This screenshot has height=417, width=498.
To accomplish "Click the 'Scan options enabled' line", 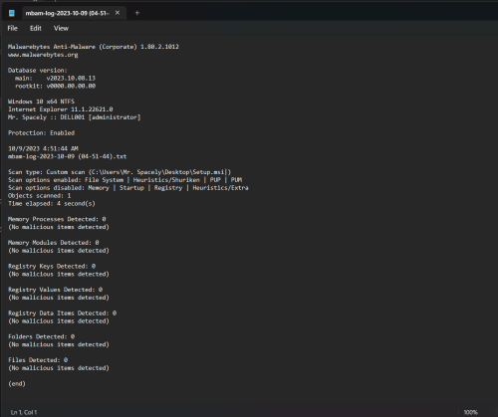I will tap(124, 180).
